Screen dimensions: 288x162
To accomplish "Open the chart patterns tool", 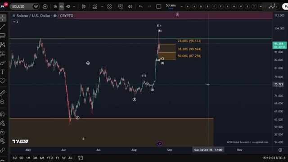I will point(3,45).
